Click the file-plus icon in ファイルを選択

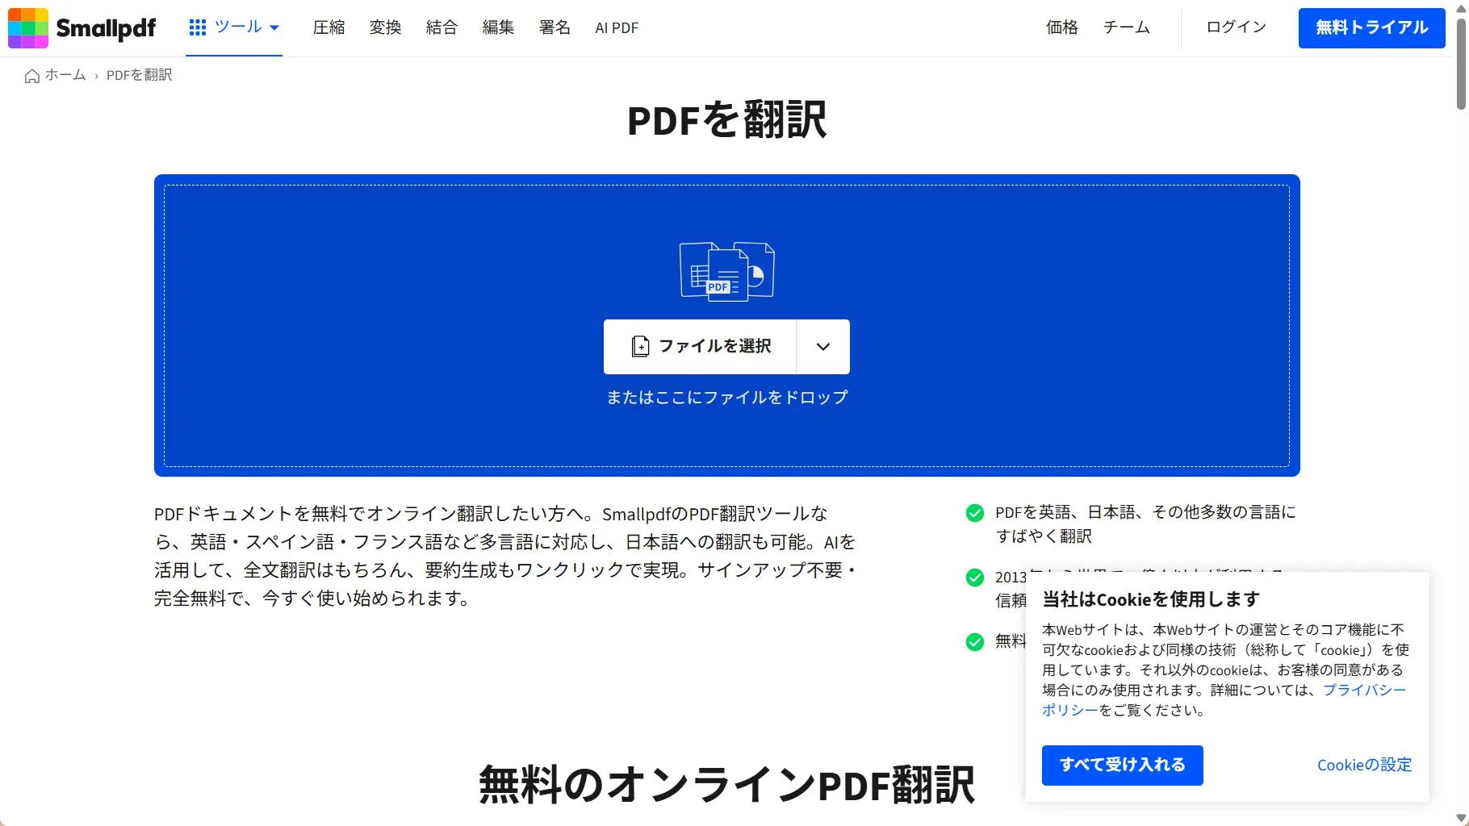(640, 347)
